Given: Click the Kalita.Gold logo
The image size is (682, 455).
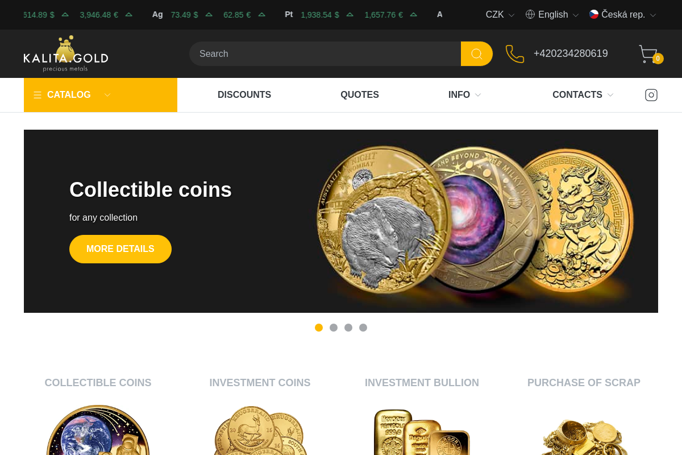Looking at the screenshot, I should pos(66,53).
